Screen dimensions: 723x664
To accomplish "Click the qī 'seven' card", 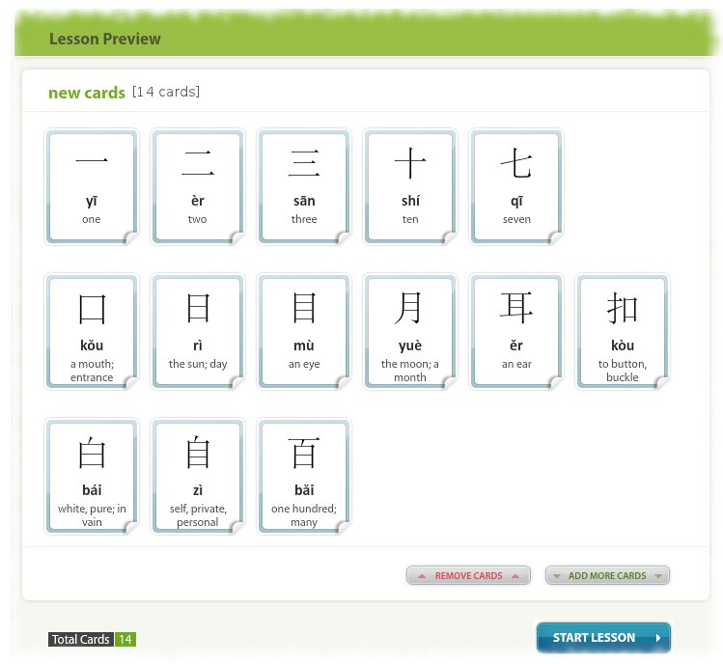I will point(516,187).
